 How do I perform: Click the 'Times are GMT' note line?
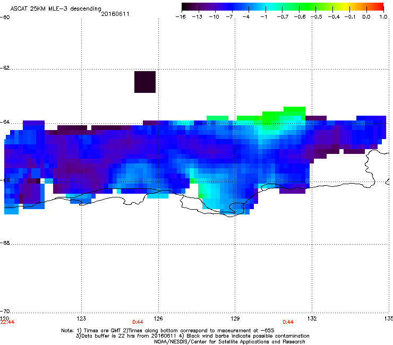[x=167, y=331]
